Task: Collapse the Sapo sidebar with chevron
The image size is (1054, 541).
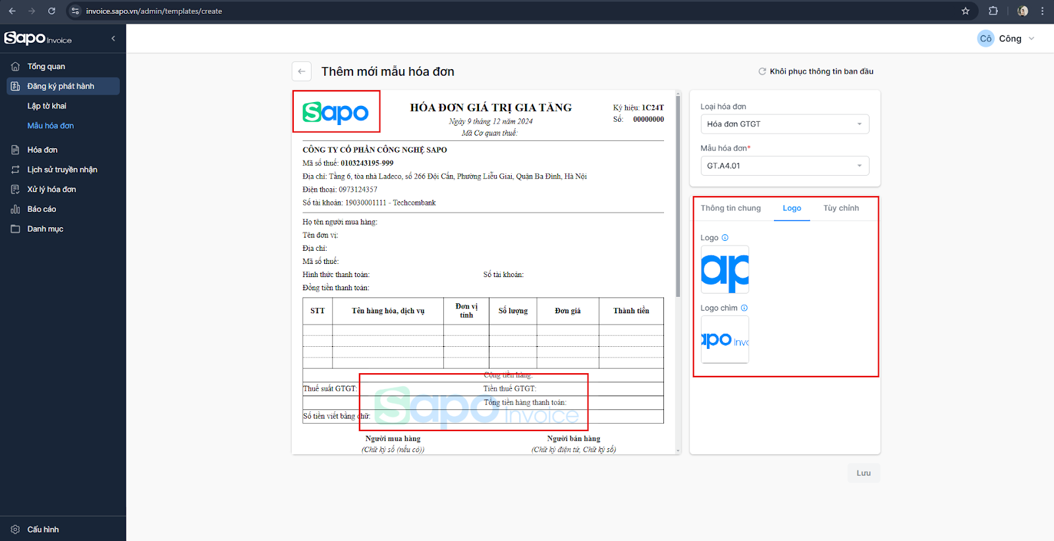Action: pos(113,39)
